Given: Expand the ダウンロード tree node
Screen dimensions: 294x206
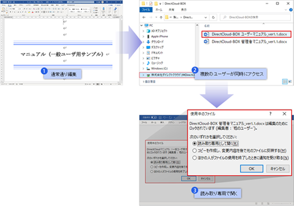Looking at the screenshot, I should click(144, 42).
